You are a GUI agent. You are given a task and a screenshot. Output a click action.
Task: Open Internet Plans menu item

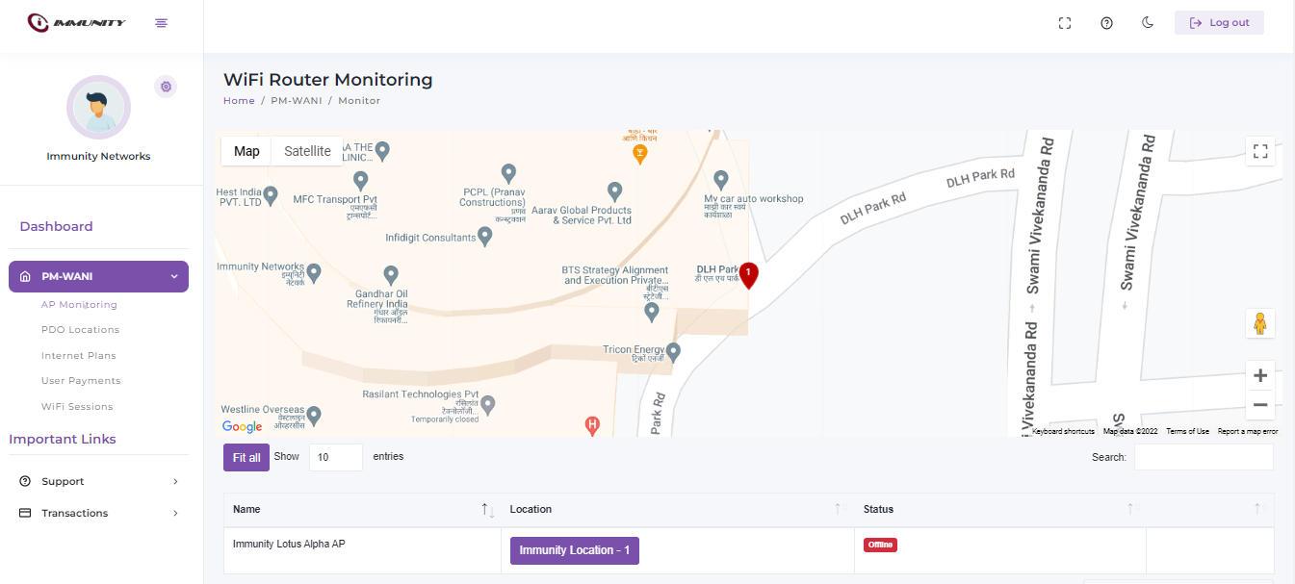click(78, 356)
